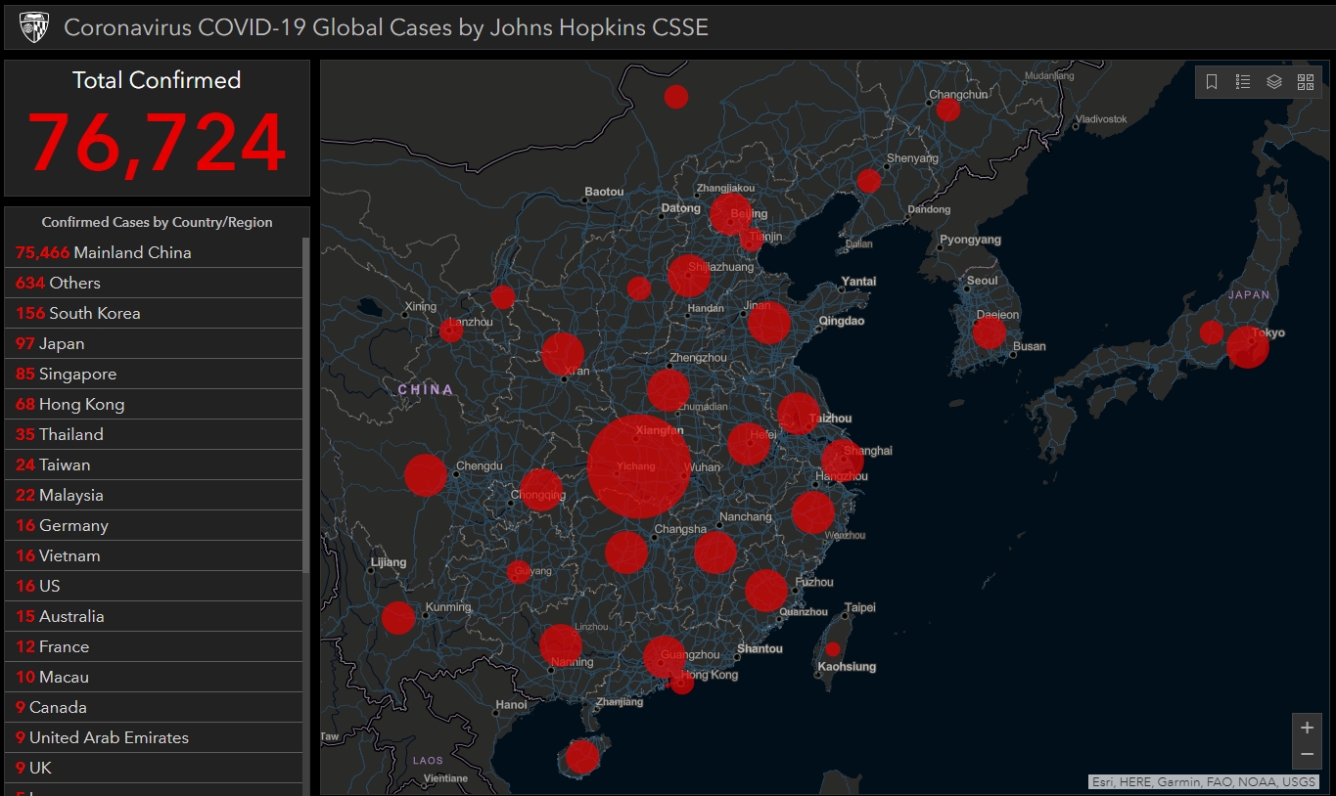Viewport: 1336px width, 796px height.
Task: Click the Esri attribution text
Action: click(1203, 782)
